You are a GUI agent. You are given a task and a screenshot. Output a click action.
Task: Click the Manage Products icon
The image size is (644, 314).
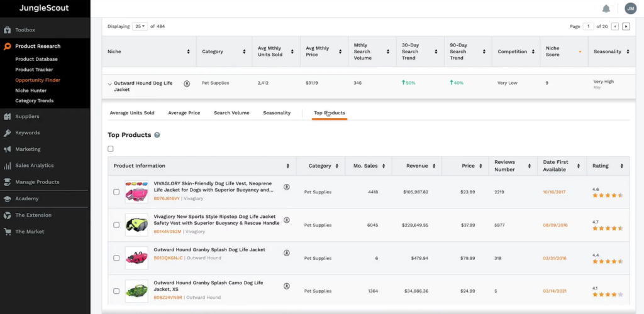pos(7,182)
